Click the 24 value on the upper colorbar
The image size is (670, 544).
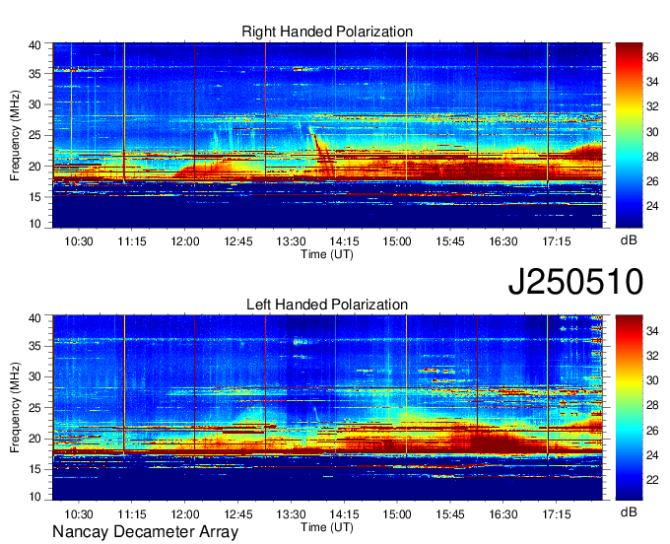point(652,206)
